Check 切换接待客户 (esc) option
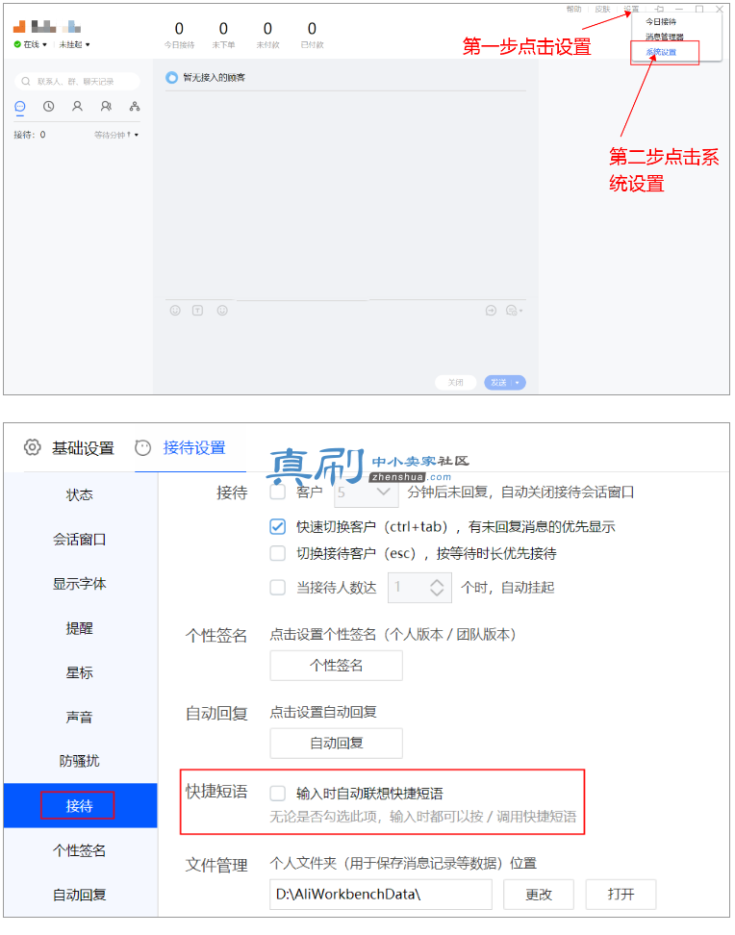Viewport: 735px width, 935px height. pos(278,554)
